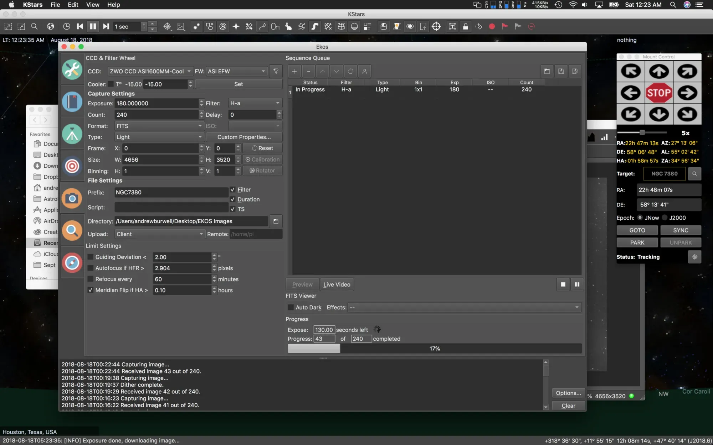
Task: Slew mount north with up arrow
Action: [x=659, y=72]
